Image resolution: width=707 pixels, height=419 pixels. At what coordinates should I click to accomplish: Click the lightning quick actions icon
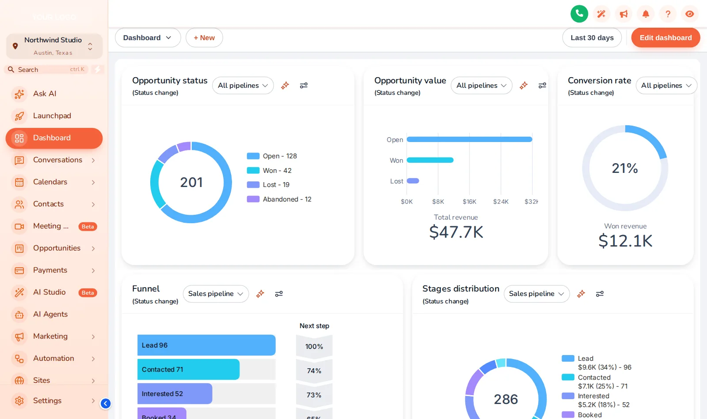pos(98,69)
